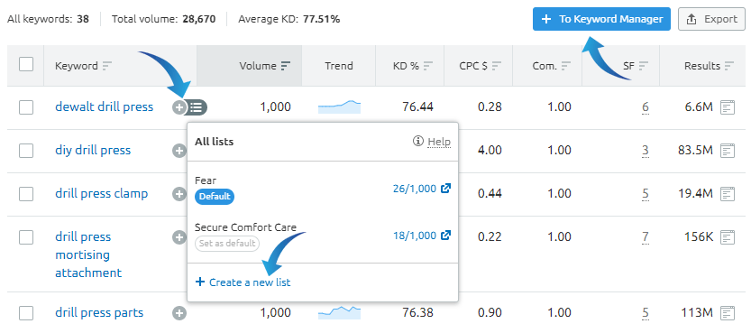751x333 pixels.
Task: View SERP icon for 'dewalt drill press' results
Action: [x=728, y=107]
